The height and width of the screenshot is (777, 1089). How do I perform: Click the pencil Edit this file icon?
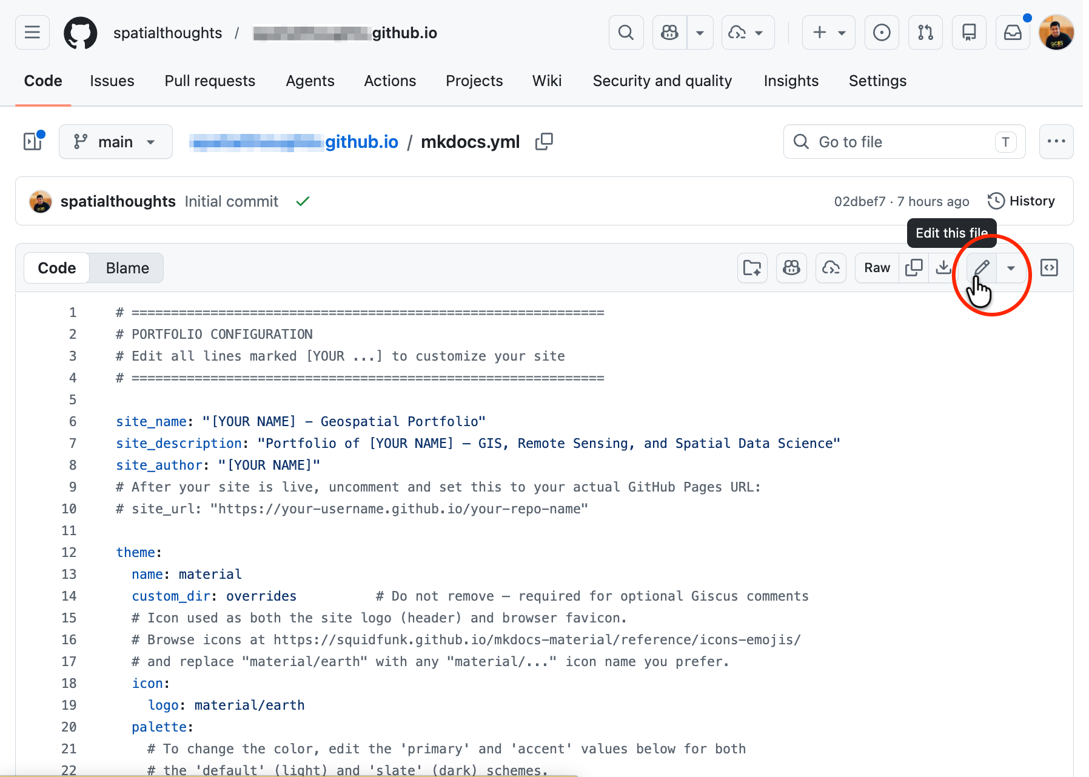tap(982, 267)
